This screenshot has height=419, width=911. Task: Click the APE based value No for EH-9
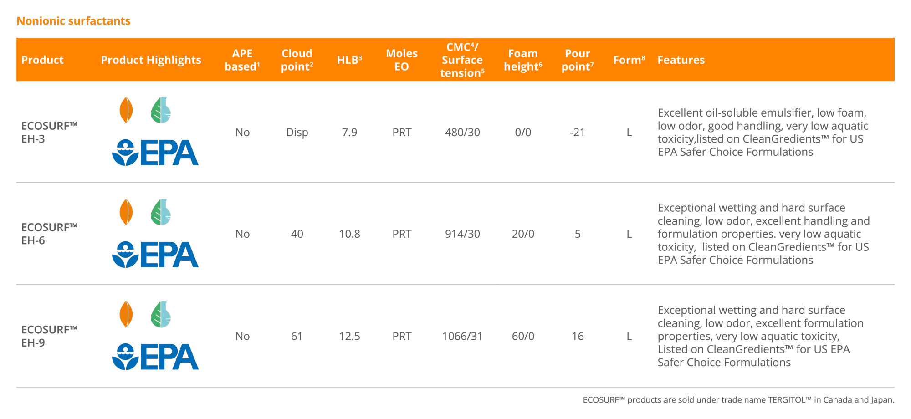click(242, 337)
